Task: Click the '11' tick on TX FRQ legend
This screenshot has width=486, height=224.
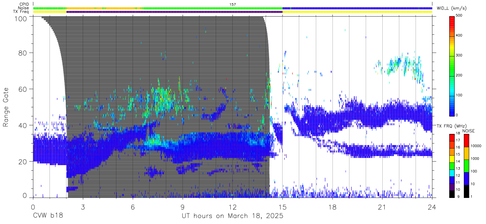Action: click(x=458, y=182)
